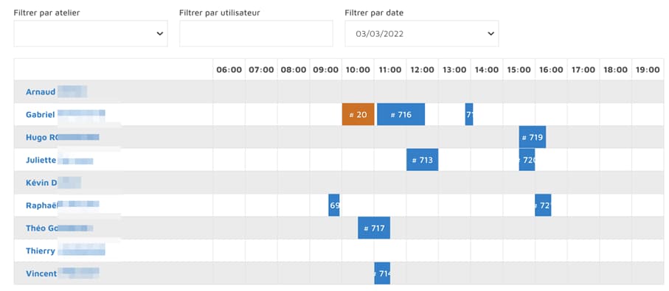Select Juliette's booking around 15:30
Image resolution: width=669 pixels, height=291 pixels.
click(527, 160)
